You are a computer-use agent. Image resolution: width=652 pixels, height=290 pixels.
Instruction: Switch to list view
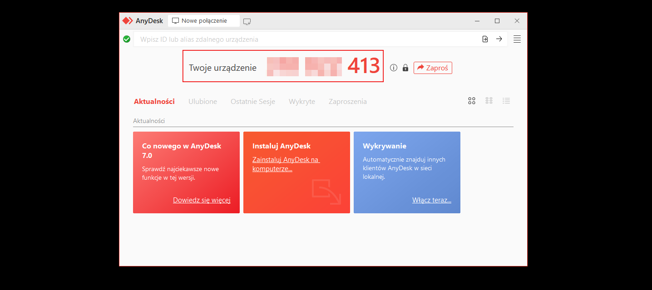coord(506,100)
